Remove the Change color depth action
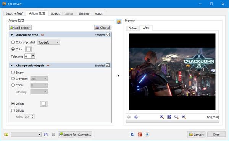This screenshot has width=229, height=141. 48,65
